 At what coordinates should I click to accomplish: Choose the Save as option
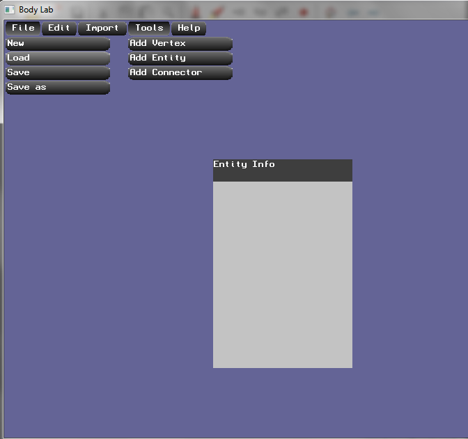[57, 88]
